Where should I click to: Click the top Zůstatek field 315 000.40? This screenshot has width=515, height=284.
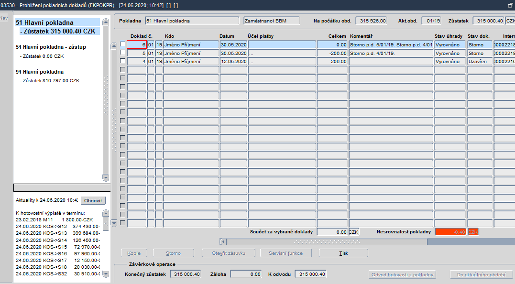point(488,21)
